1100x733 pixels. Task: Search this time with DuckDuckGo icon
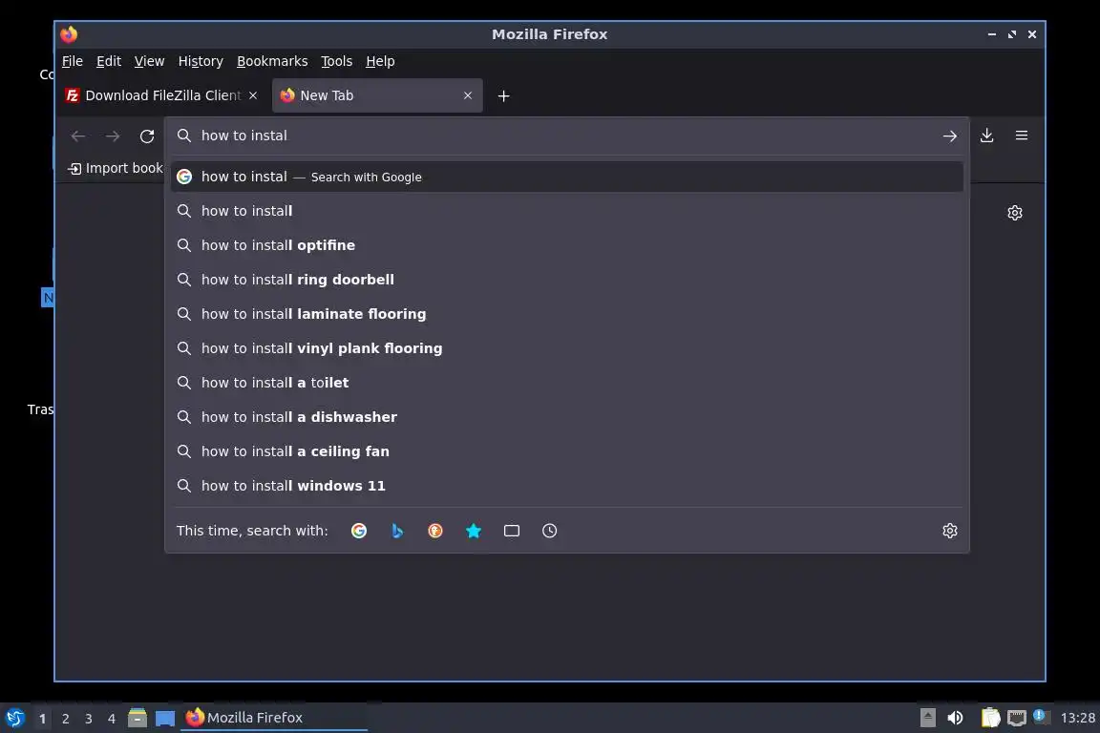(435, 531)
